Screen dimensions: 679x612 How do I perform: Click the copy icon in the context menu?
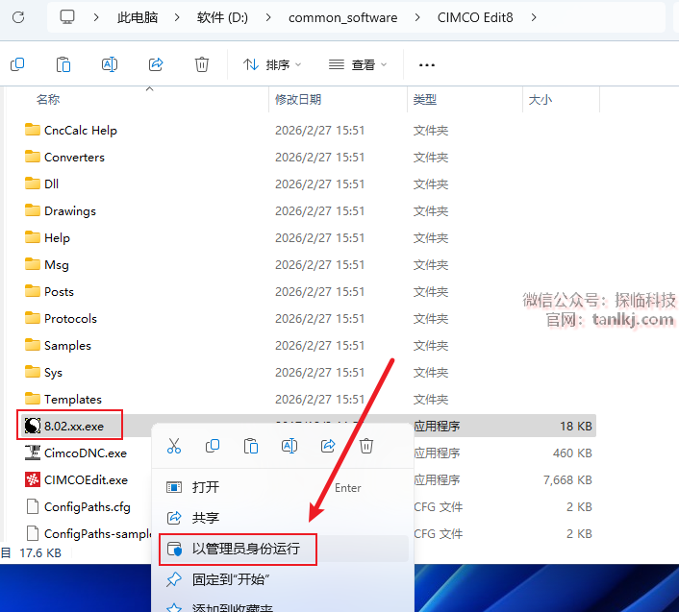(213, 446)
